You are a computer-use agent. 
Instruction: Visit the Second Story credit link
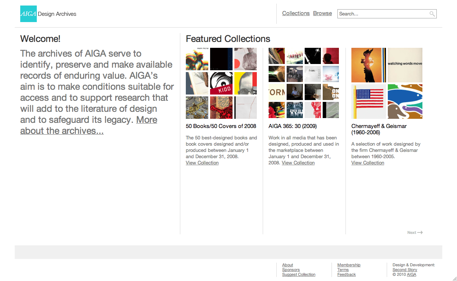[x=405, y=270]
